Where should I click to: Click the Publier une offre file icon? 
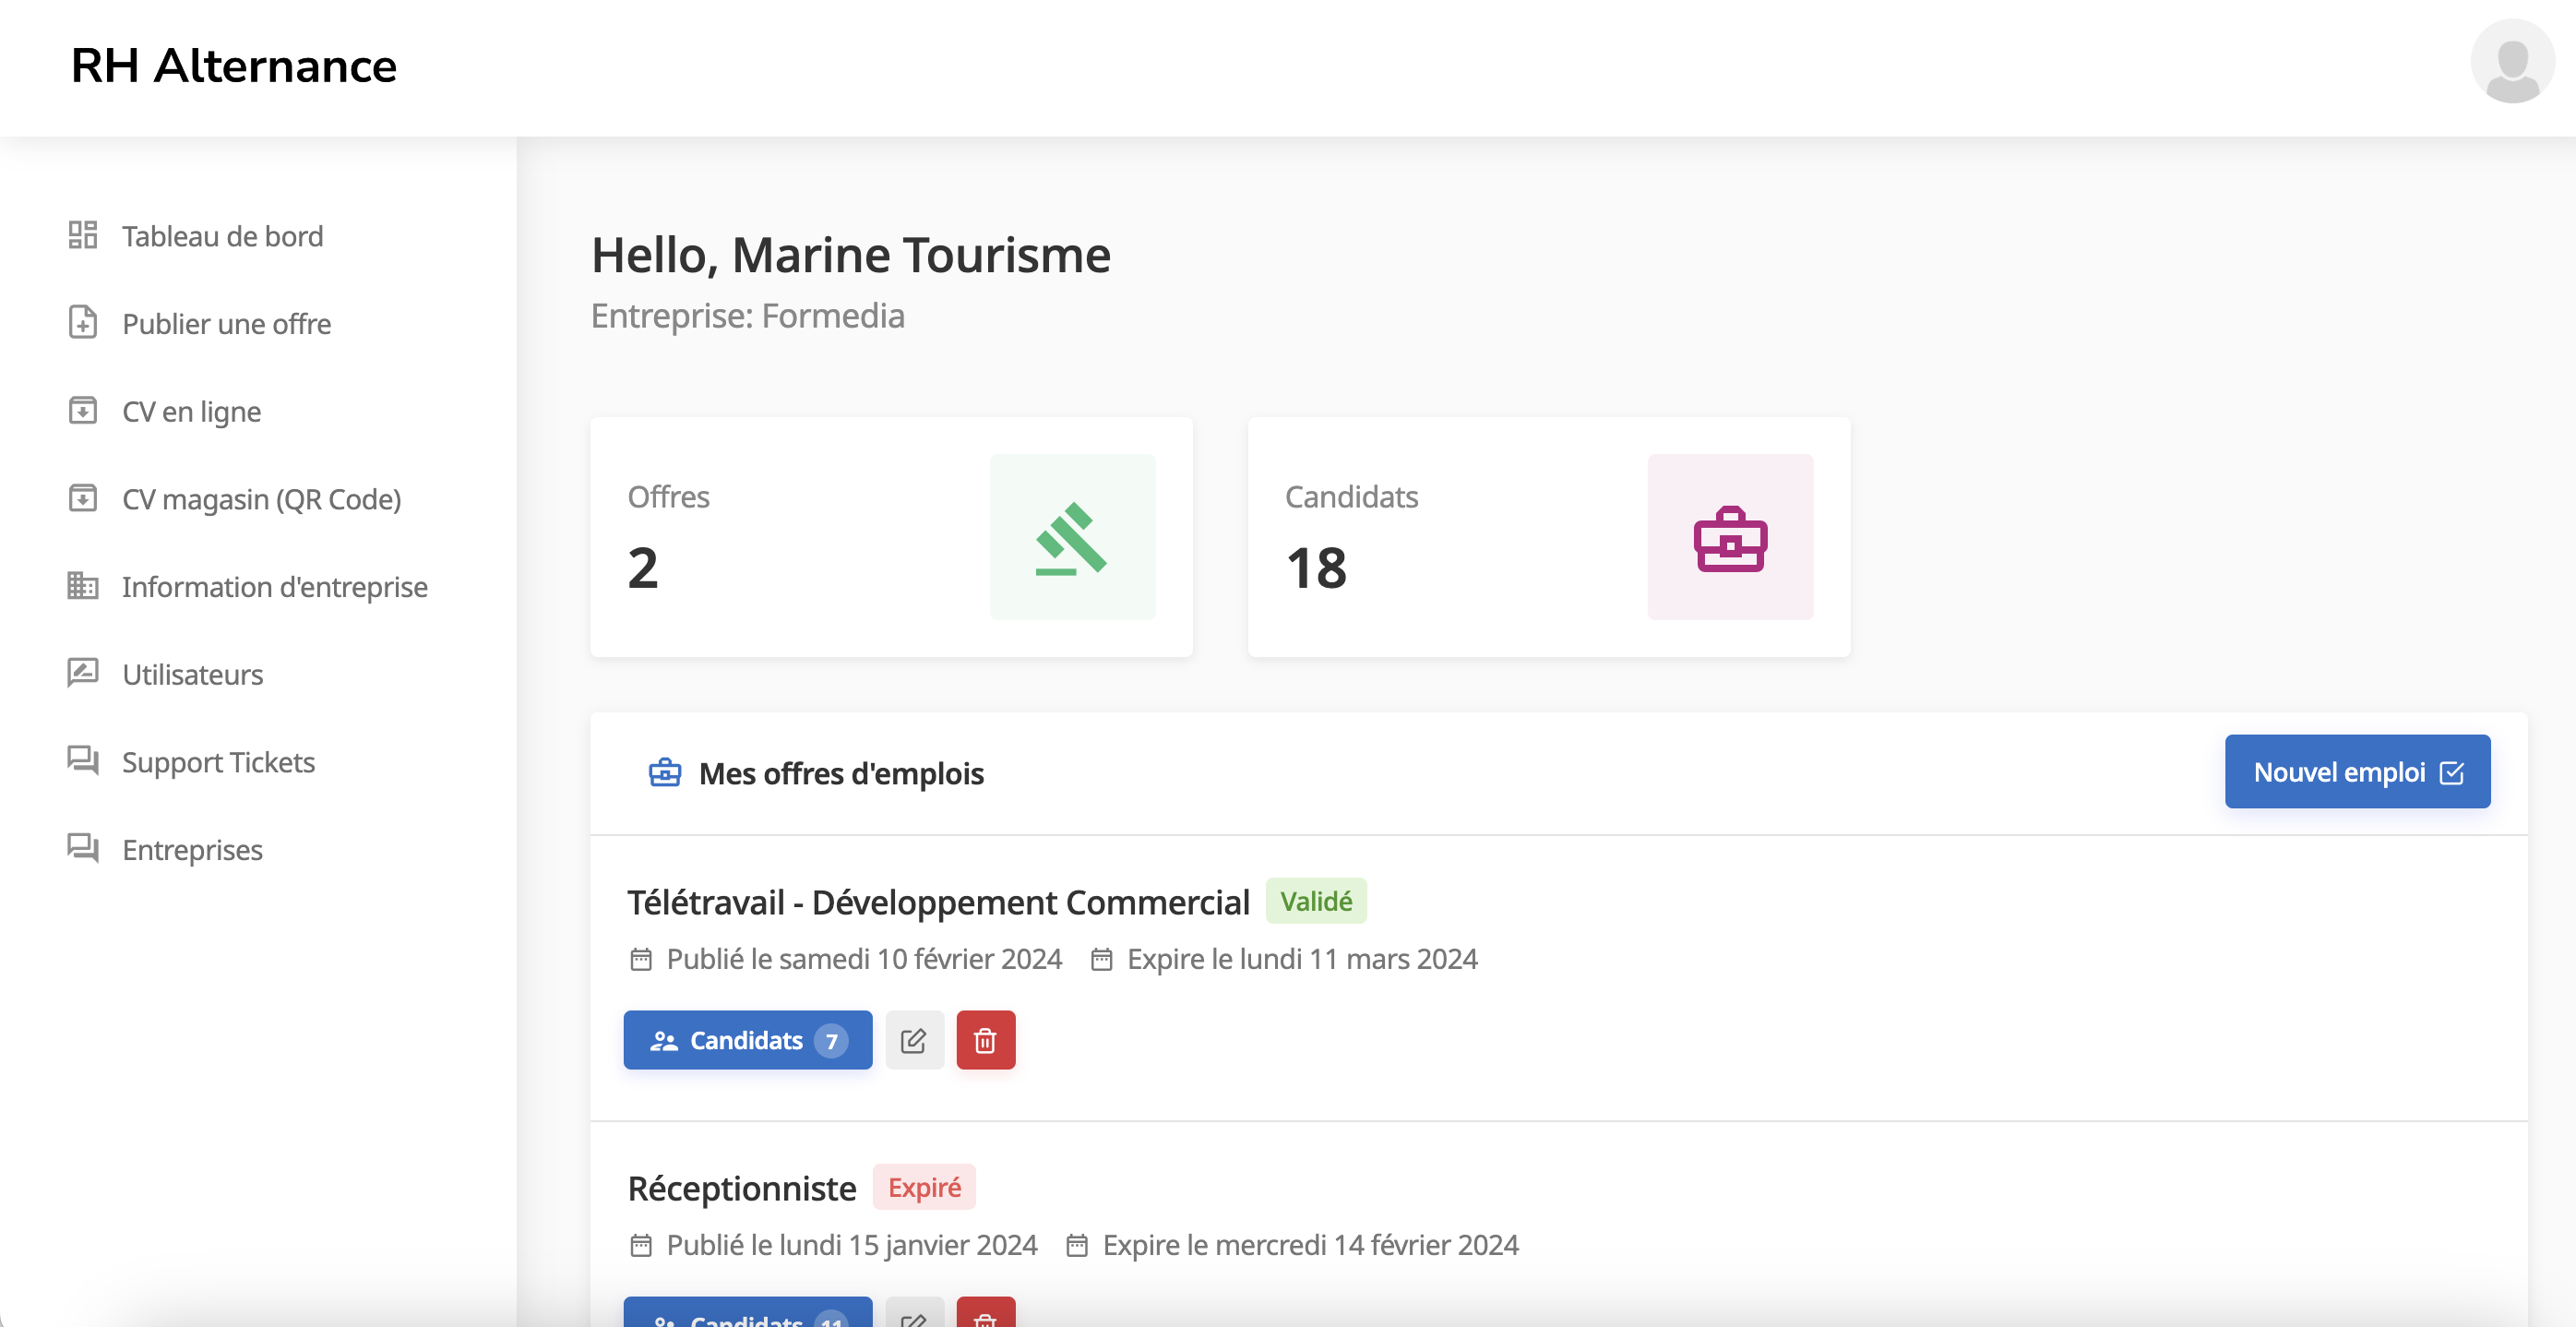[x=83, y=323]
